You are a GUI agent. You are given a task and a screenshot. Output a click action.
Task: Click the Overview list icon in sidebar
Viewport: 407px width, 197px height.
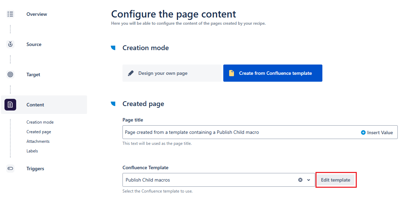pyautogui.click(x=10, y=14)
